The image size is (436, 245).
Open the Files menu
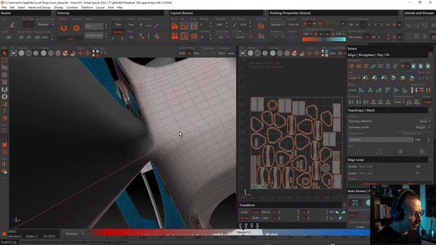point(4,7)
